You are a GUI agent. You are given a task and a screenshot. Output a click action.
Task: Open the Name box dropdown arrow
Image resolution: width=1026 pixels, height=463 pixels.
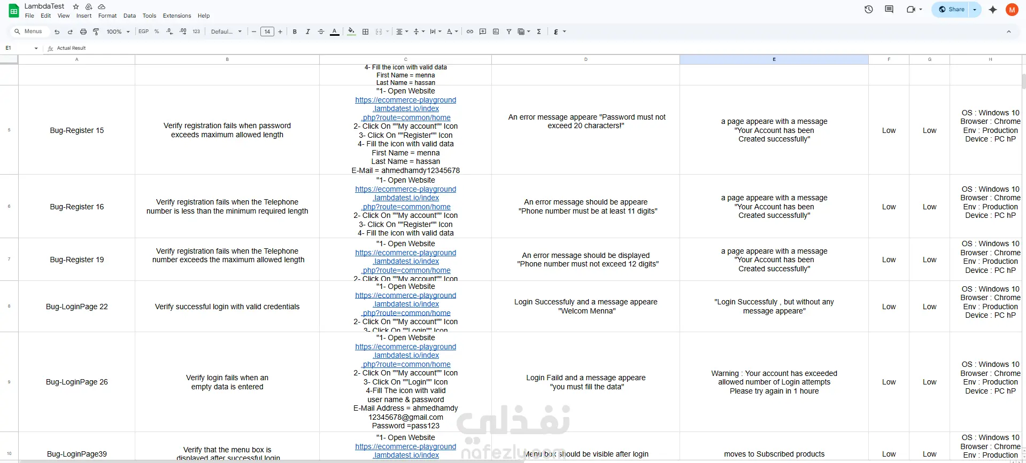[36, 48]
